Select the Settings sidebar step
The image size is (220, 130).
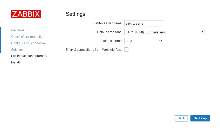pyautogui.click(x=17, y=49)
